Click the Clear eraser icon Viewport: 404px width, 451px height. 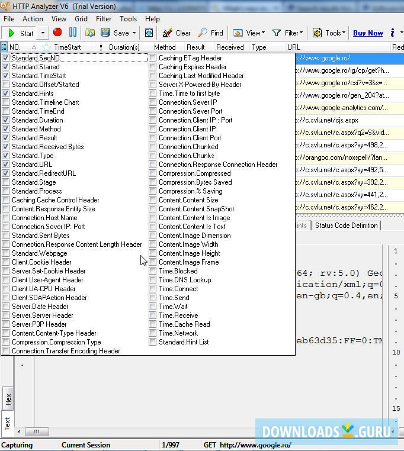point(168,33)
